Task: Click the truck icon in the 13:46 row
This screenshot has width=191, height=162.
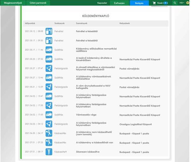Action: (49, 78)
